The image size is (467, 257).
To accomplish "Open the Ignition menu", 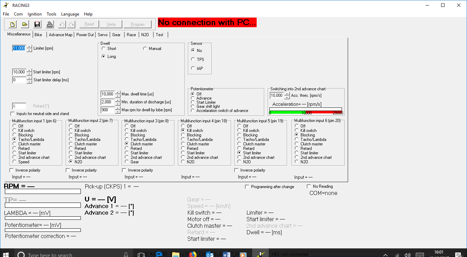I will pos(35,14).
